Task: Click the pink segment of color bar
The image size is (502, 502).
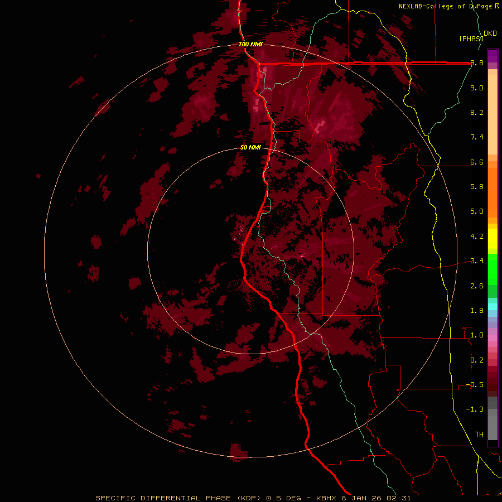Action: 493,338
